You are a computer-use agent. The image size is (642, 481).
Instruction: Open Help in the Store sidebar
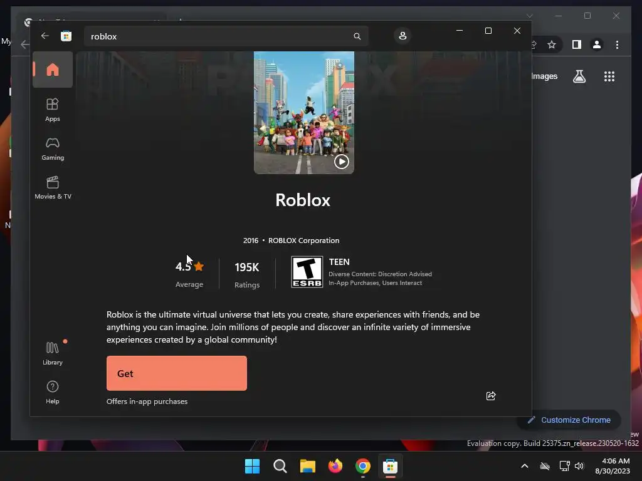coord(53,392)
